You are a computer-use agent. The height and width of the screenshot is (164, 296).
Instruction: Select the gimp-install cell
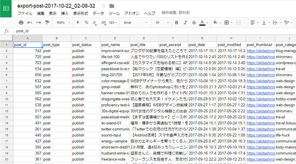pyautogui.click(x=115, y=87)
